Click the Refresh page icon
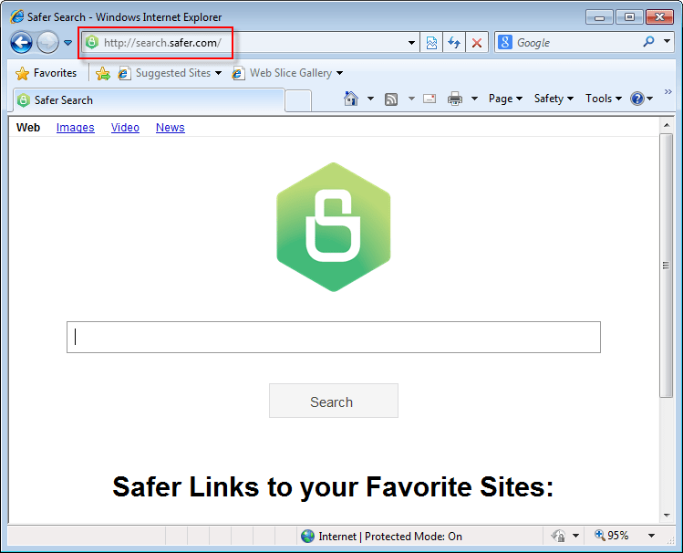The height and width of the screenshot is (553, 683). [454, 43]
